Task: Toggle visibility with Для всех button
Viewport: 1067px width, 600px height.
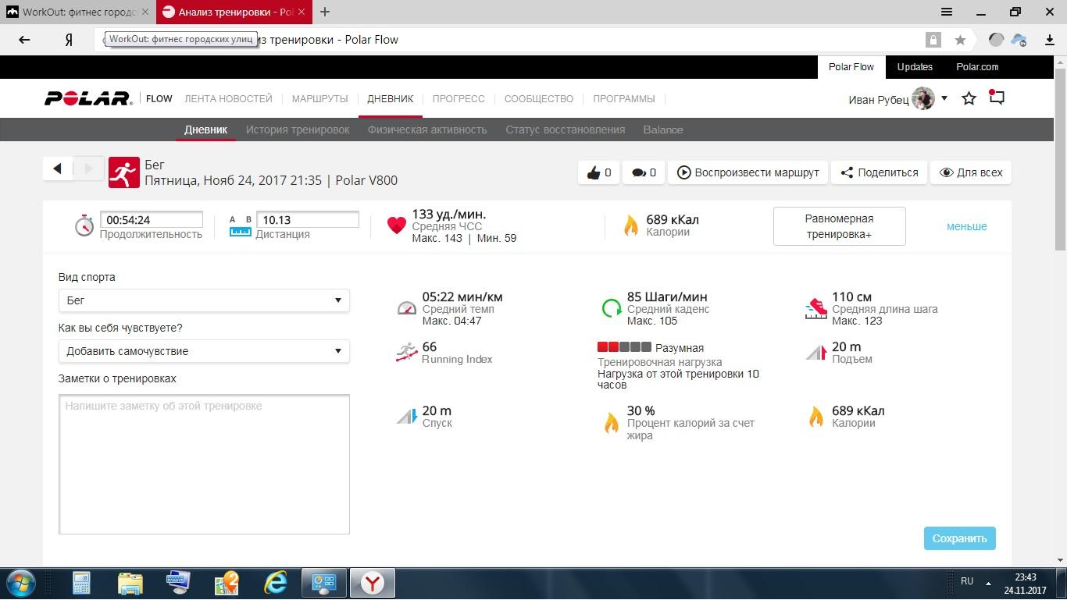Action: (970, 172)
